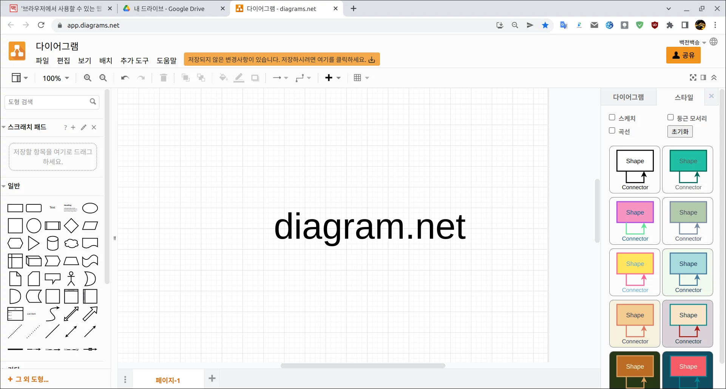Screen dimensions: 726x389
Task: Open the view panels dropdown
Action: [20, 78]
